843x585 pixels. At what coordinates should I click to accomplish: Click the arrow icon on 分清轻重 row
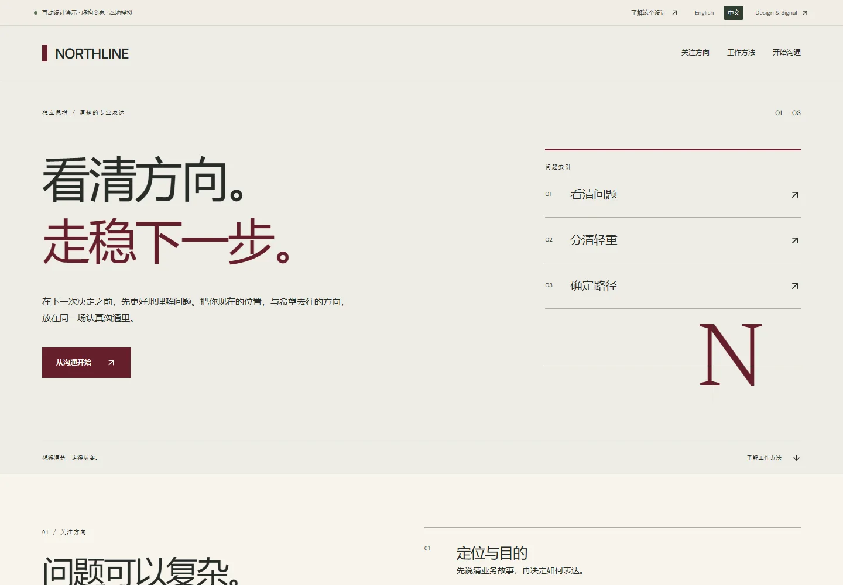point(795,240)
